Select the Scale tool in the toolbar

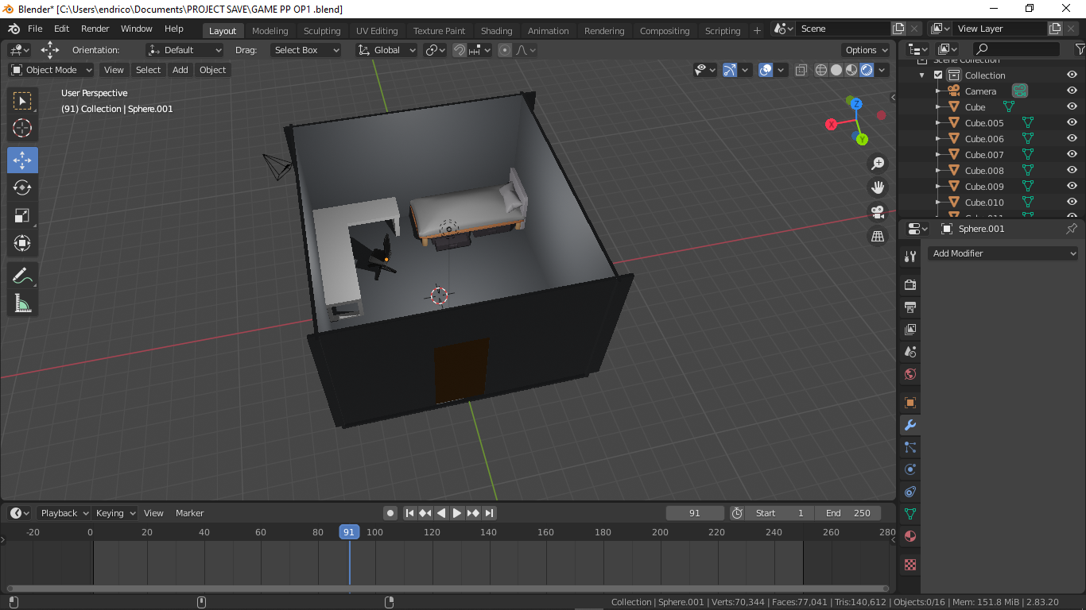22,215
